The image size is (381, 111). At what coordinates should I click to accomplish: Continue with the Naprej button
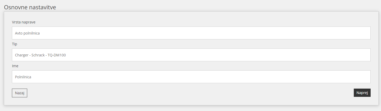pyautogui.click(x=362, y=93)
